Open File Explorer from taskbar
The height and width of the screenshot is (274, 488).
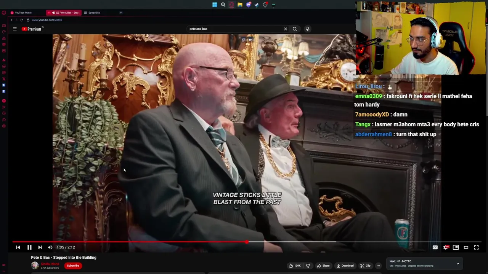[x=240, y=5]
